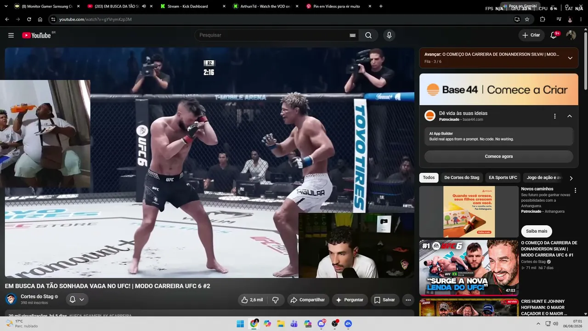Click Saiba mais on Anhanguera ad
The height and width of the screenshot is (331, 588).
537,231
